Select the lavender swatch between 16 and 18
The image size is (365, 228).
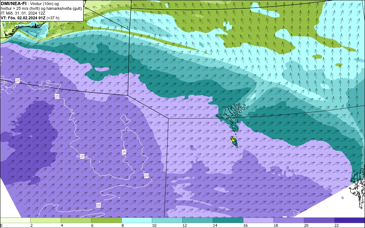click(258, 220)
